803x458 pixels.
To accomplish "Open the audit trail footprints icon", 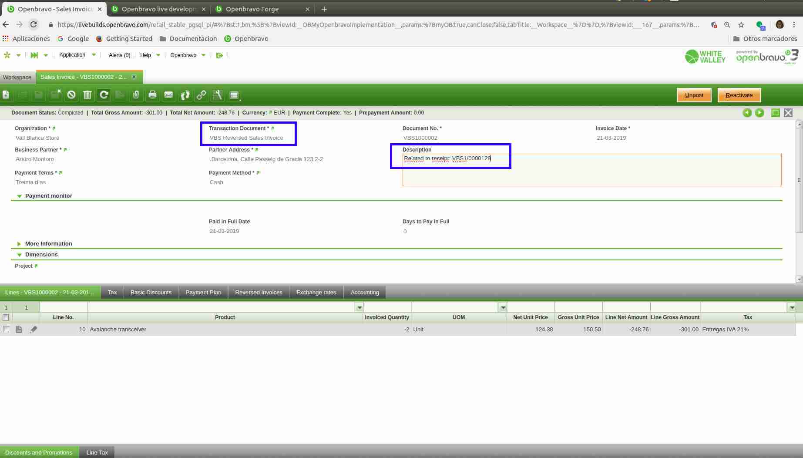I will (x=185, y=95).
